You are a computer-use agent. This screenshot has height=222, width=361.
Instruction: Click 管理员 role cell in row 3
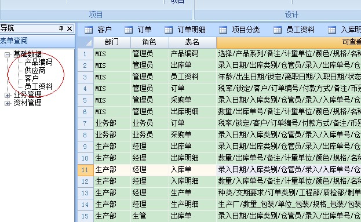pos(149,77)
